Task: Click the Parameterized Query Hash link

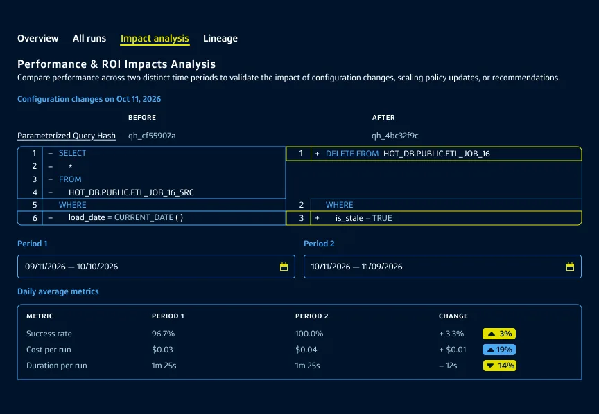Action: pos(67,136)
